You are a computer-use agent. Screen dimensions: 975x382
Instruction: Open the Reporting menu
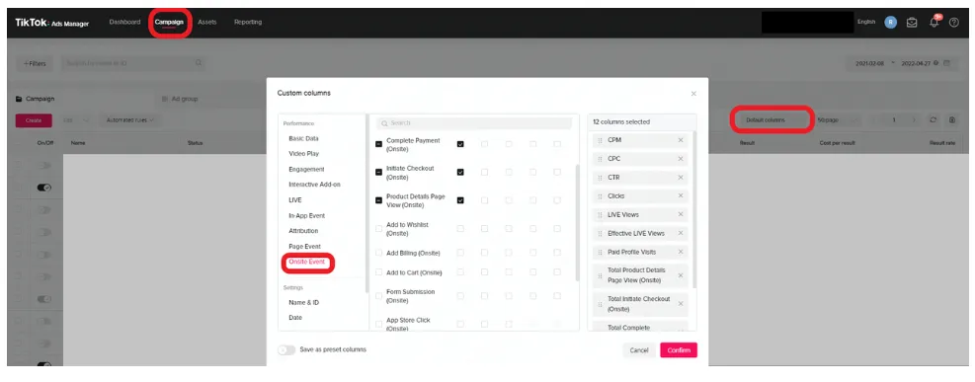tap(248, 23)
